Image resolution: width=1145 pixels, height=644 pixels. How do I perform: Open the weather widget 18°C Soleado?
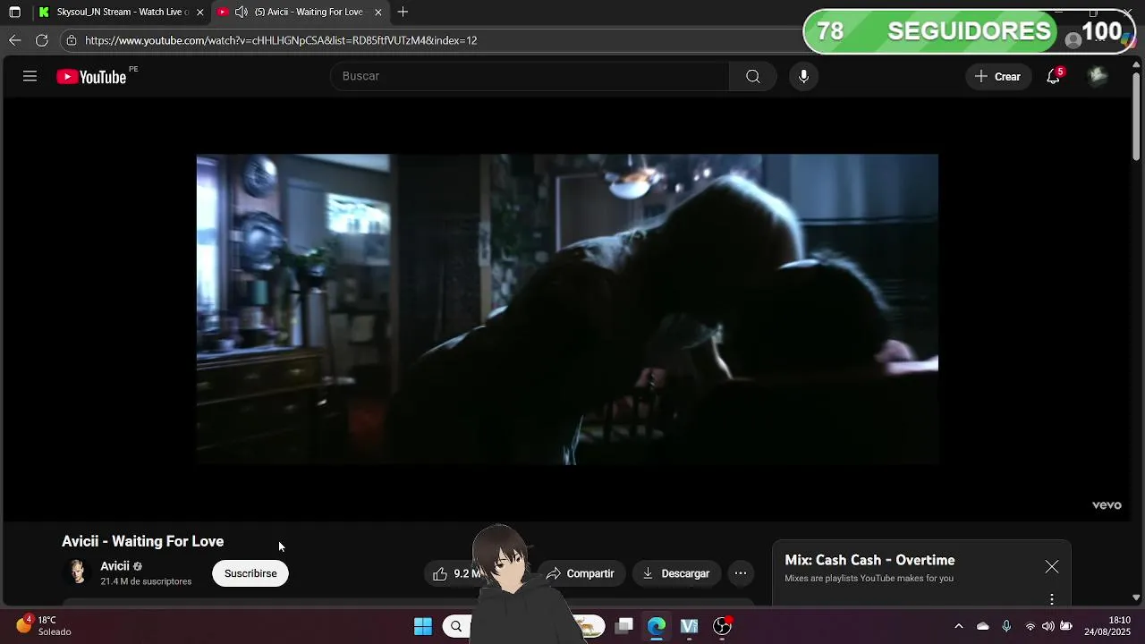point(45,626)
